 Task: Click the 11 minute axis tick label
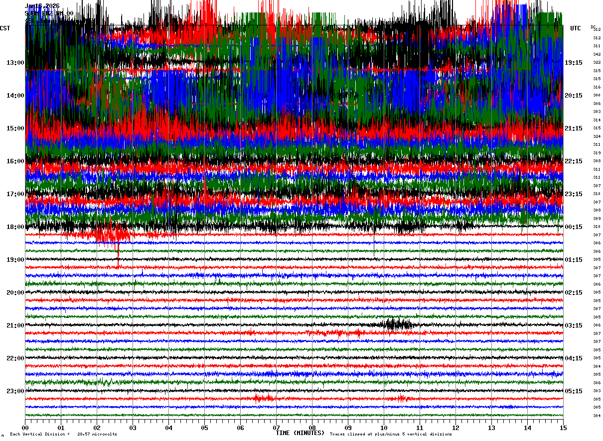pyautogui.click(x=420, y=428)
